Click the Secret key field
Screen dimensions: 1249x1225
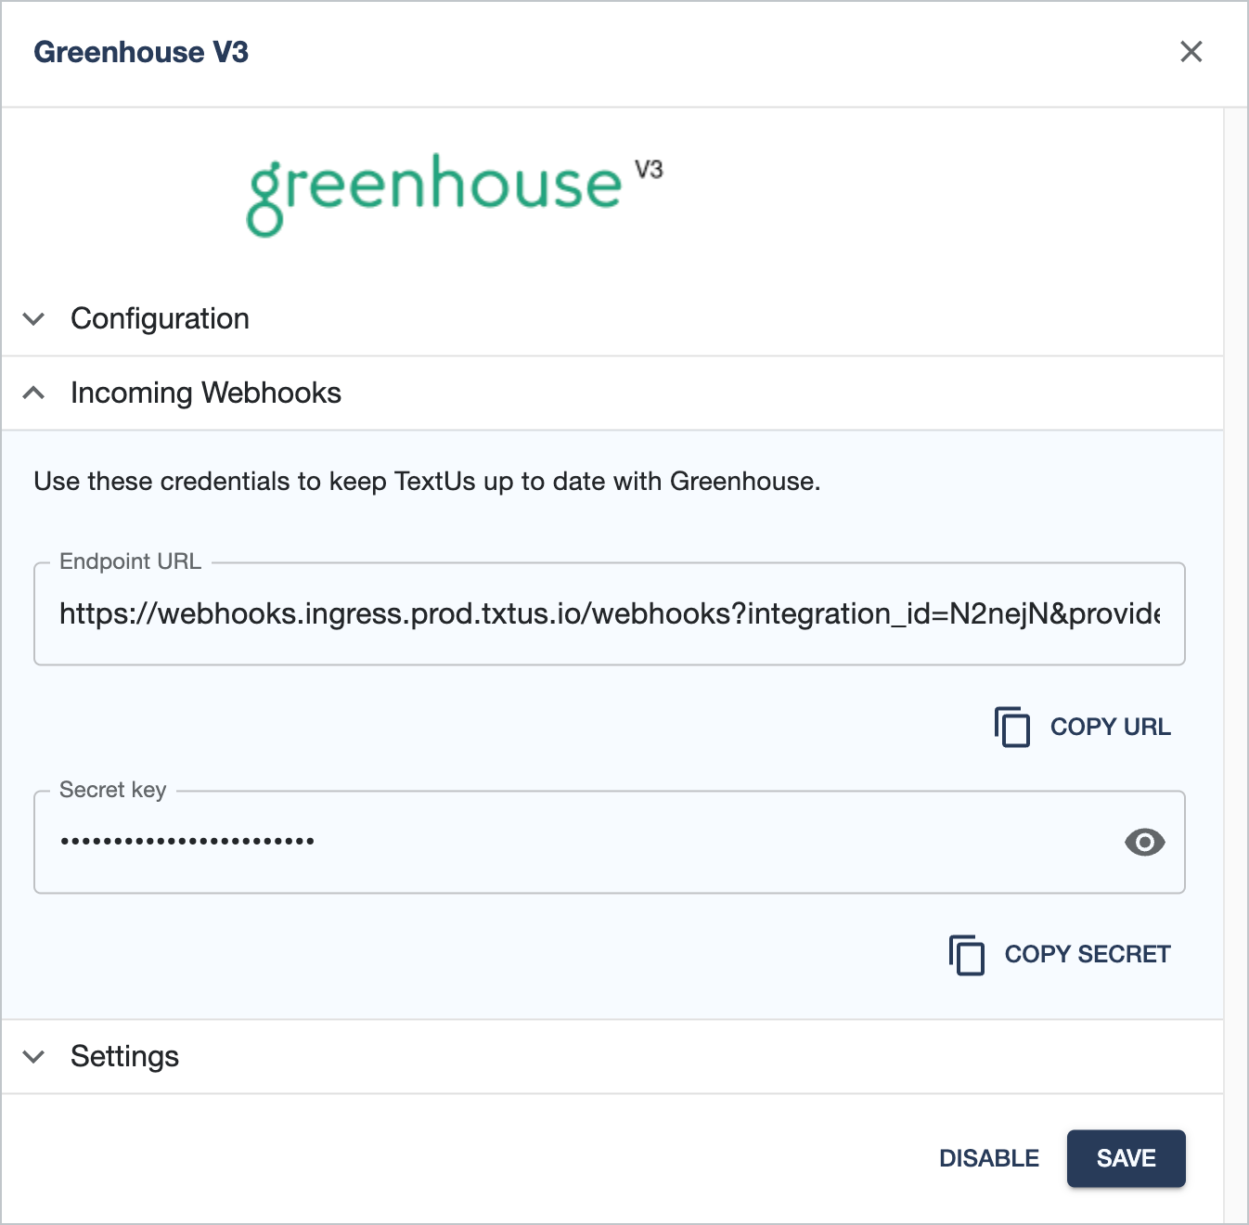click(x=610, y=842)
